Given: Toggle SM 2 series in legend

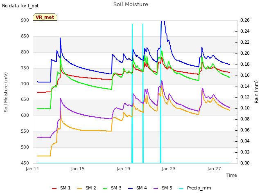Looking at the screenshot, I should 87,188.
